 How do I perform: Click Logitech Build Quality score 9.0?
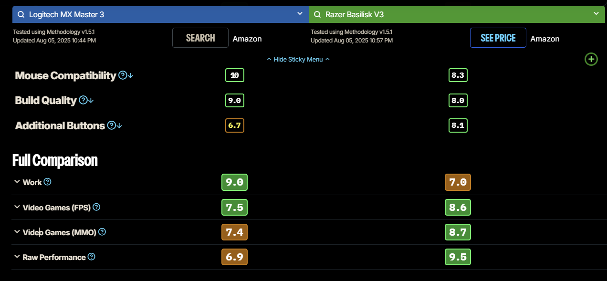[235, 100]
